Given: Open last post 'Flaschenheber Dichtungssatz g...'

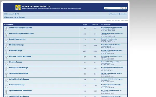Looking at the screenshot, I should (112, 33).
